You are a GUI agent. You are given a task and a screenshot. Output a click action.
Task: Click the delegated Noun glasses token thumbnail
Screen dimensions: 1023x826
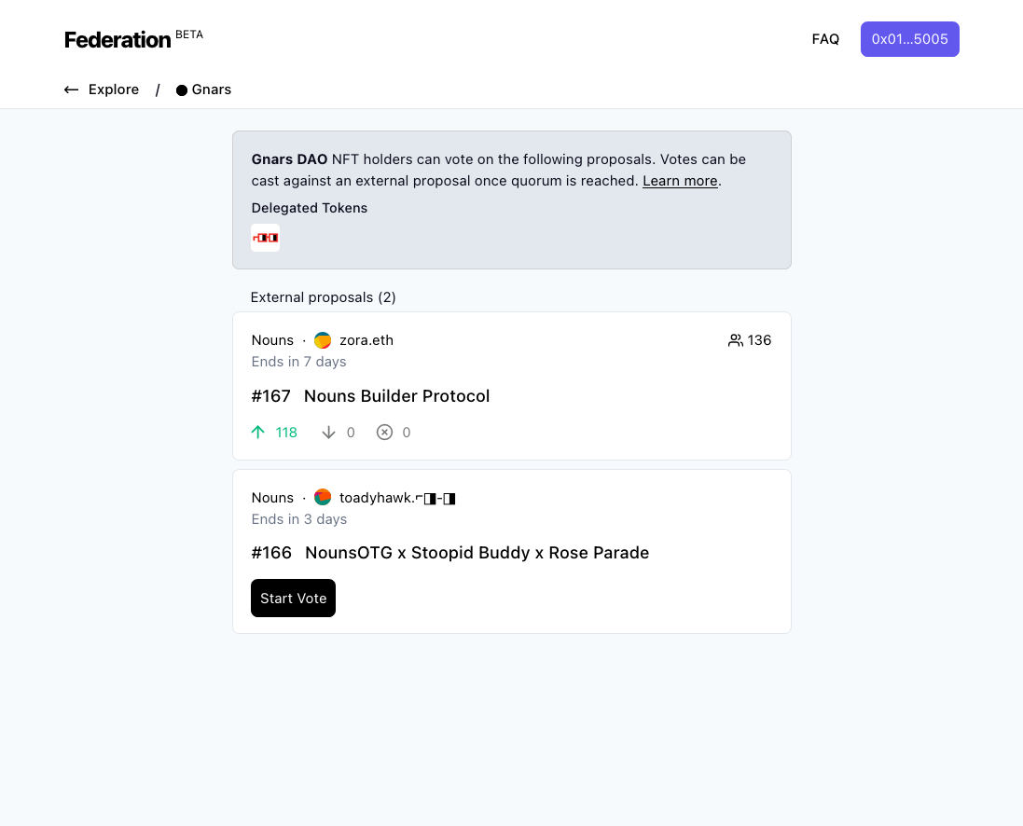click(265, 238)
